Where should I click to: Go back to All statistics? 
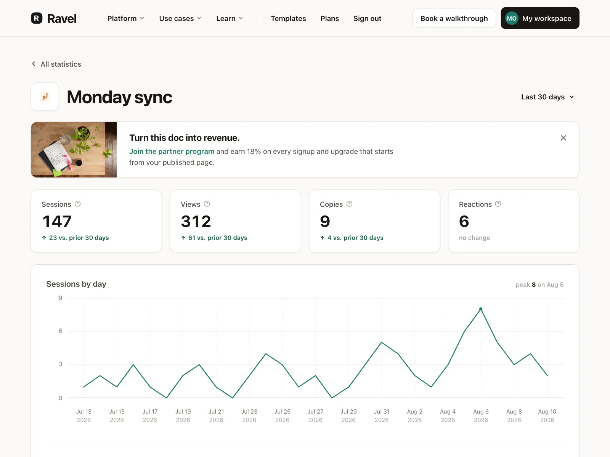tap(56, 64)
